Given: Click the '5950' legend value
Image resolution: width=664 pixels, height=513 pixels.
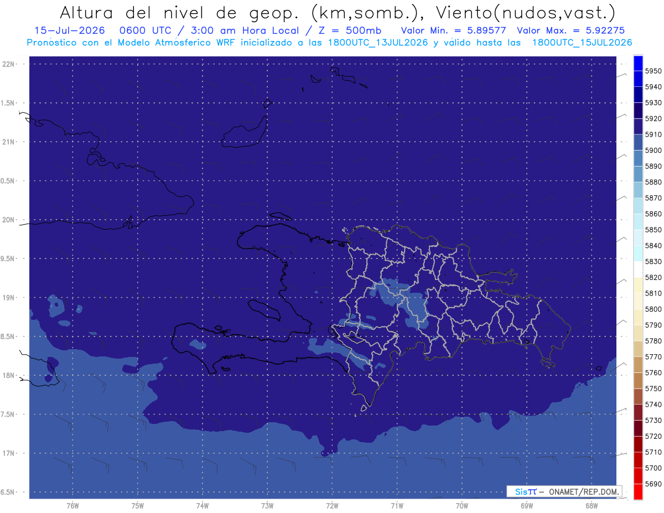Looking at the screenshot, I should (x=653, y=71).
